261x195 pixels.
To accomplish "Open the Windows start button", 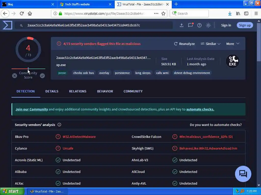I will (x=12, y=191).
